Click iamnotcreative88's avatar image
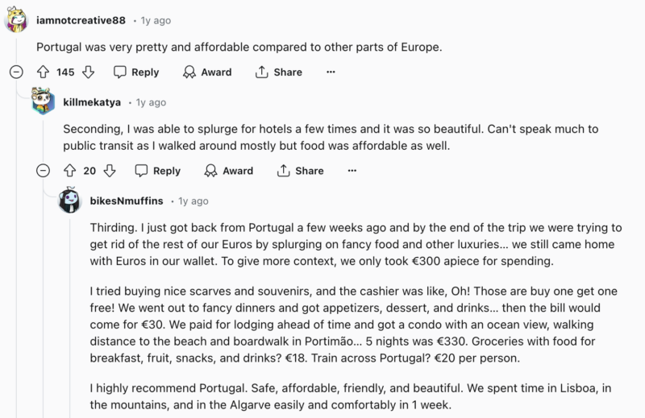This screenshot has height=418, width=645. click(x=17, y=19)
